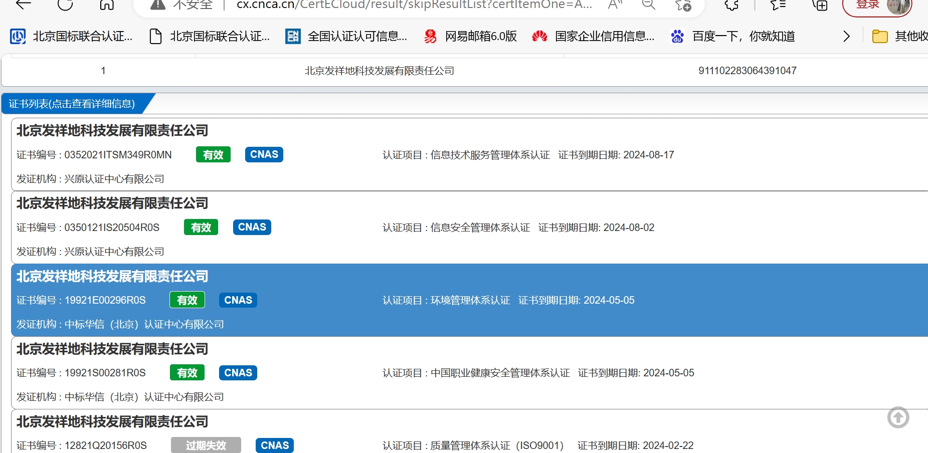Click CNAS badge for occupational health certificate

pos(238,372)
